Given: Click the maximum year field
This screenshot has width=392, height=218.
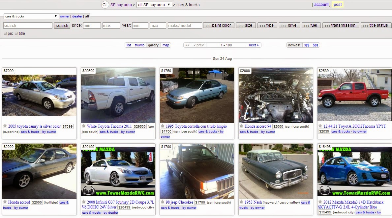Looking at the screenshot, I should point(158,25).
